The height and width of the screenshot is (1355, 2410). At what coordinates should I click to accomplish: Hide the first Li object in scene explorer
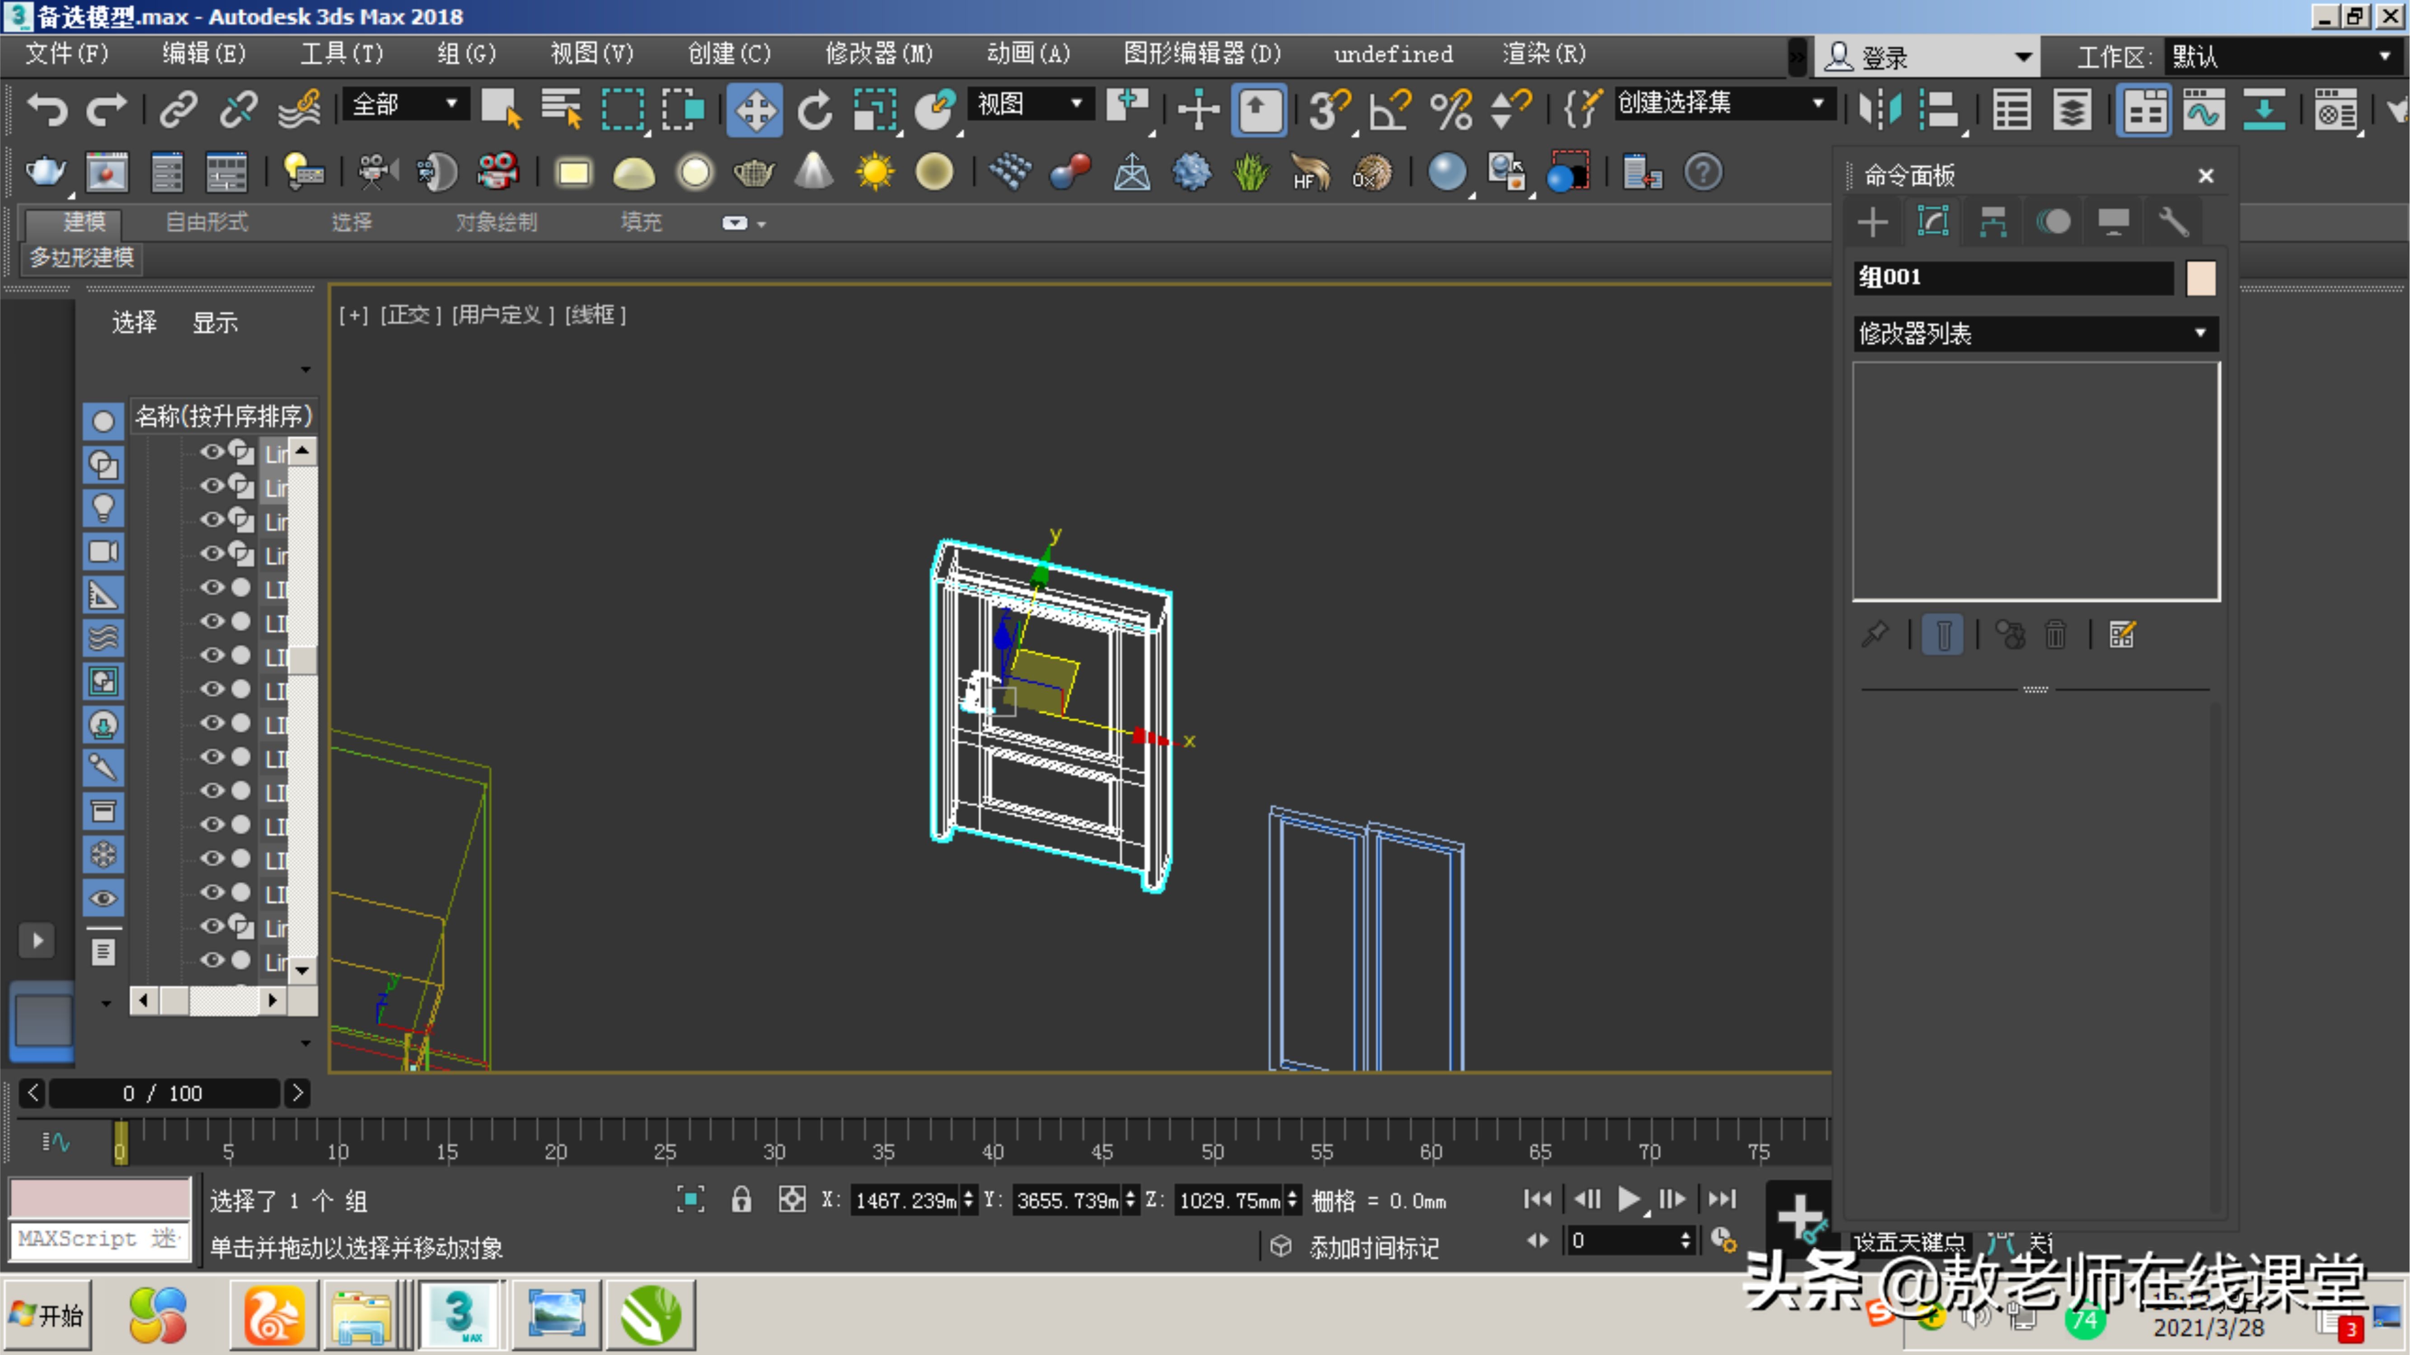[x=211, y=452]
